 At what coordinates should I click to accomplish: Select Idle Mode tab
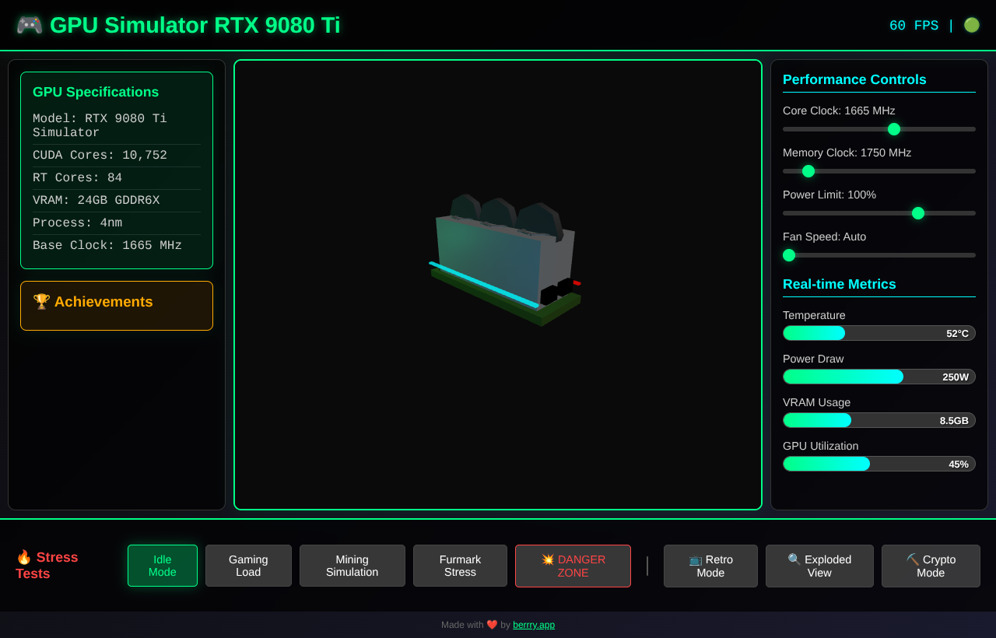[162, 566]
